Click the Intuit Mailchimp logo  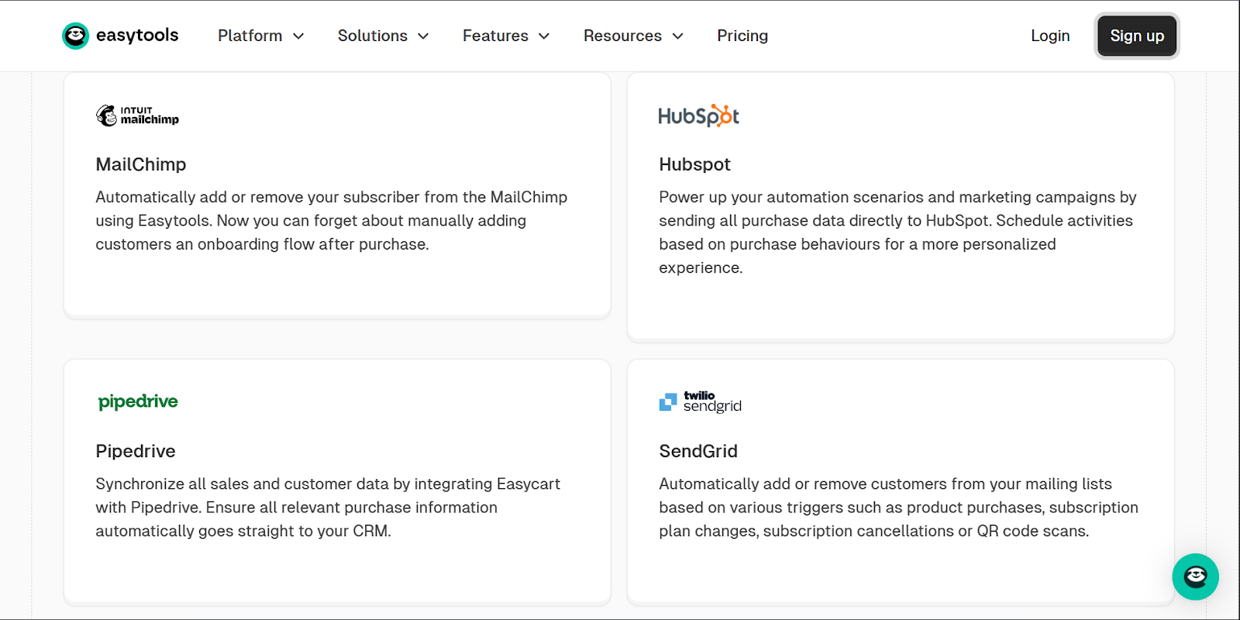tap(137, 115)
